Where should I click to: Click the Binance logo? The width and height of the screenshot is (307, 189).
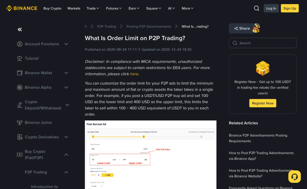[x=22, y=8]
